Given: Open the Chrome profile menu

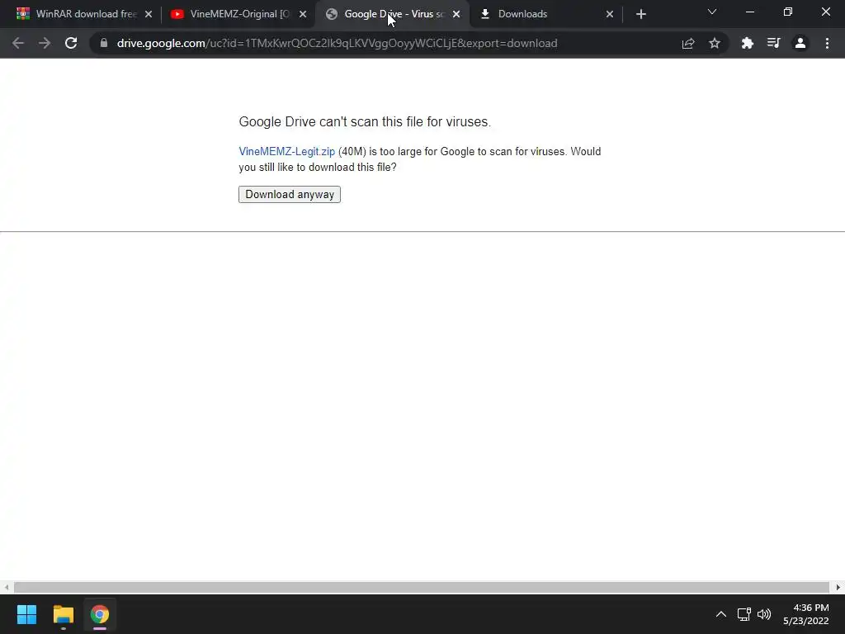Looking at the screenshot, I should coord(800,43).
